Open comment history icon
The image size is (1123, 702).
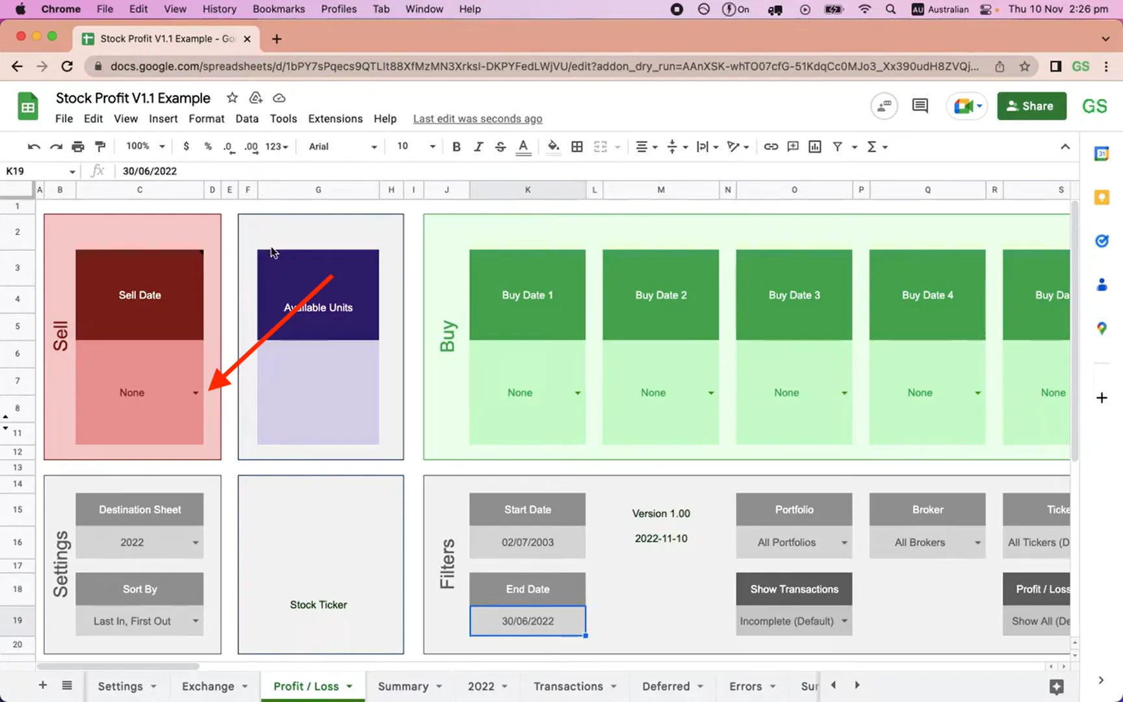point(920,106)
